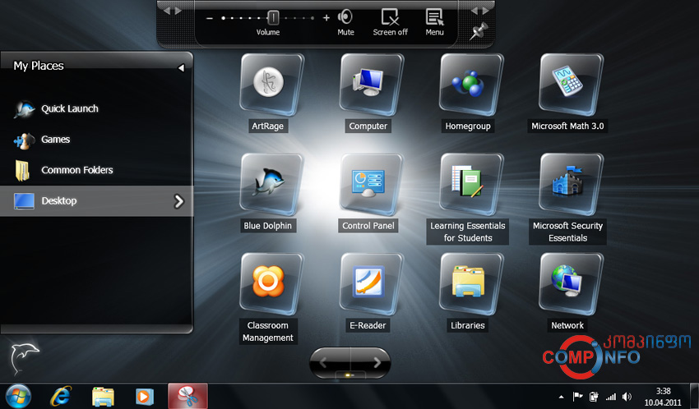Select Quick Launch in My Places
699x409 pixels.
coord(97,108)
